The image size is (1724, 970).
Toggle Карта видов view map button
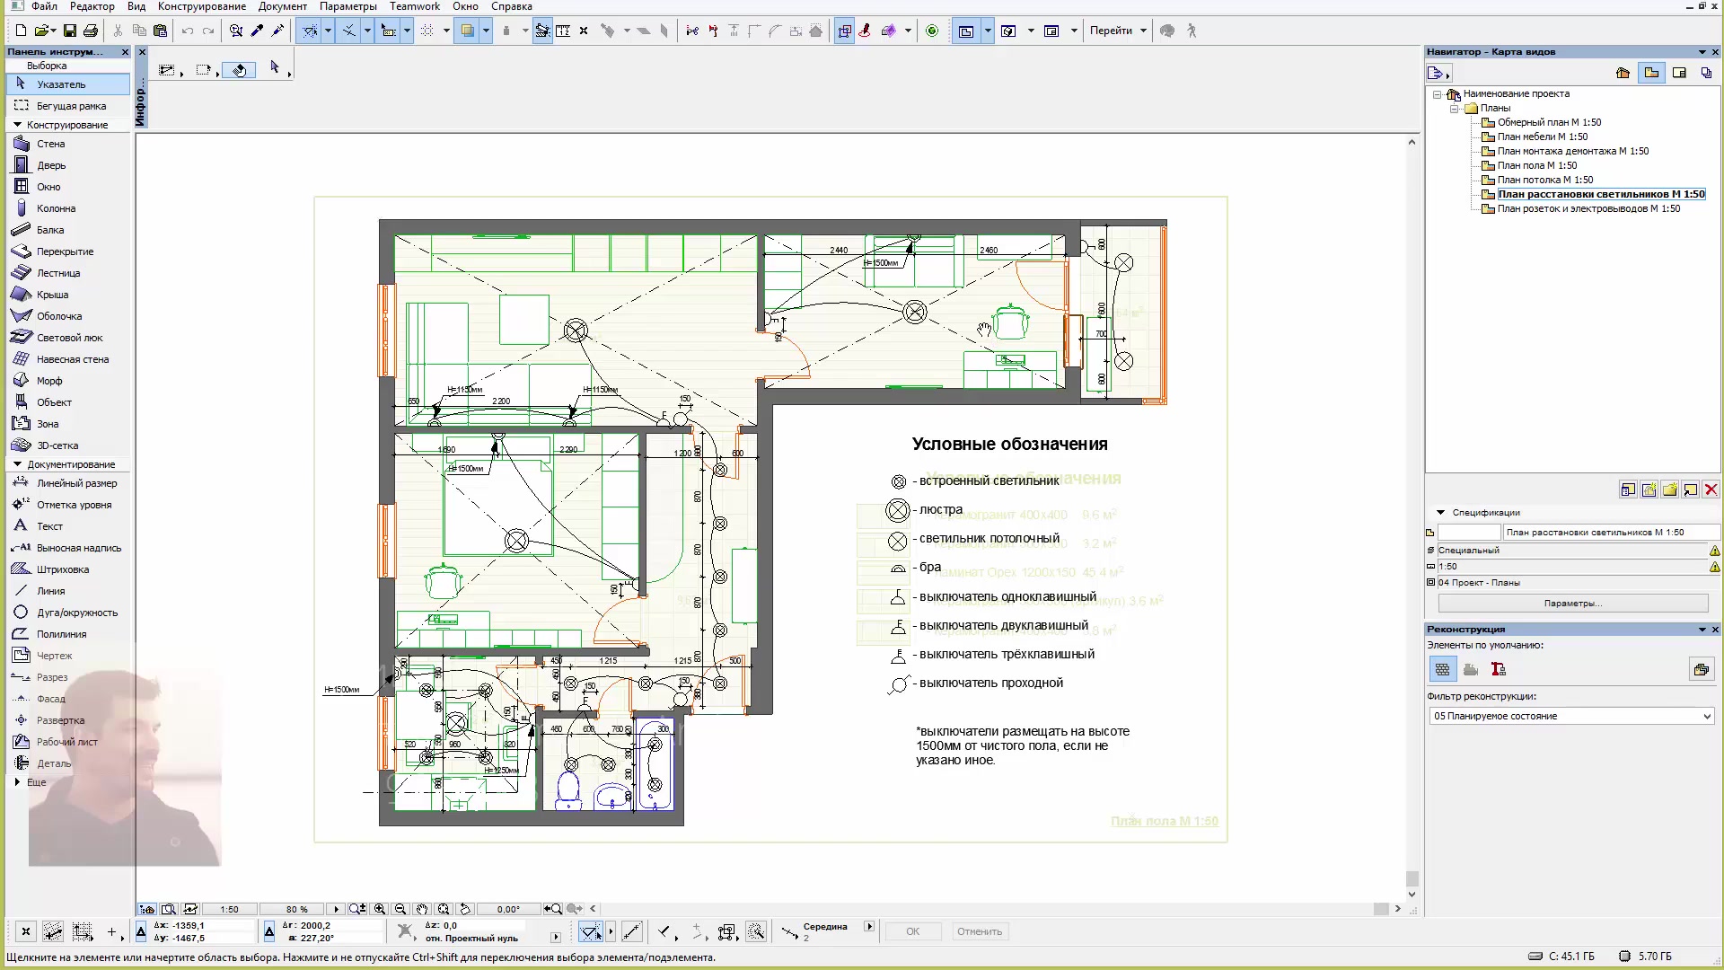pyautogui.click(x=1651, y=73)
